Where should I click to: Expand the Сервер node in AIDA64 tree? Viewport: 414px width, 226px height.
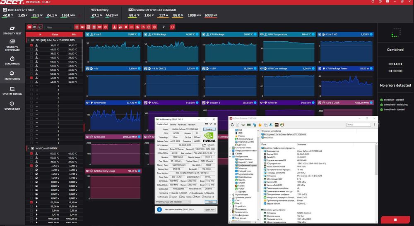(x=230, y=154)
